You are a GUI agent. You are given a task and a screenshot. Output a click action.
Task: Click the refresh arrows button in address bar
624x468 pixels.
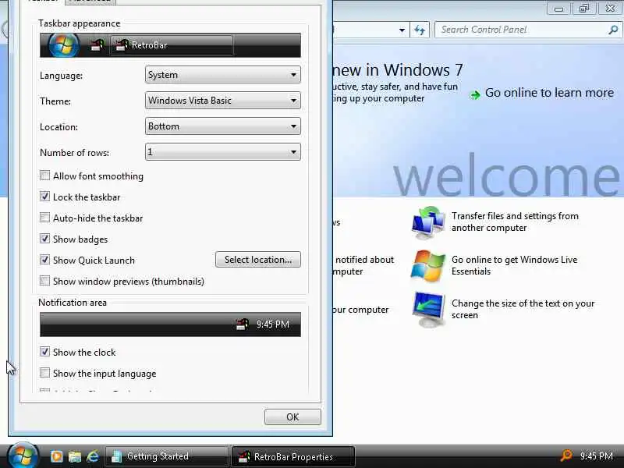pyautogui.click(x=420, y=30)
